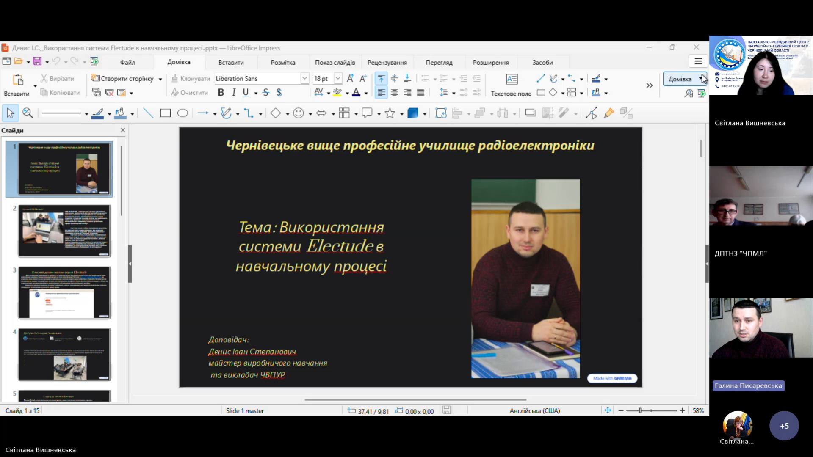Open the Показ слайдів tab
Image resolution: width=813 pixels, height=457 pixels.
tap(335, 62)
